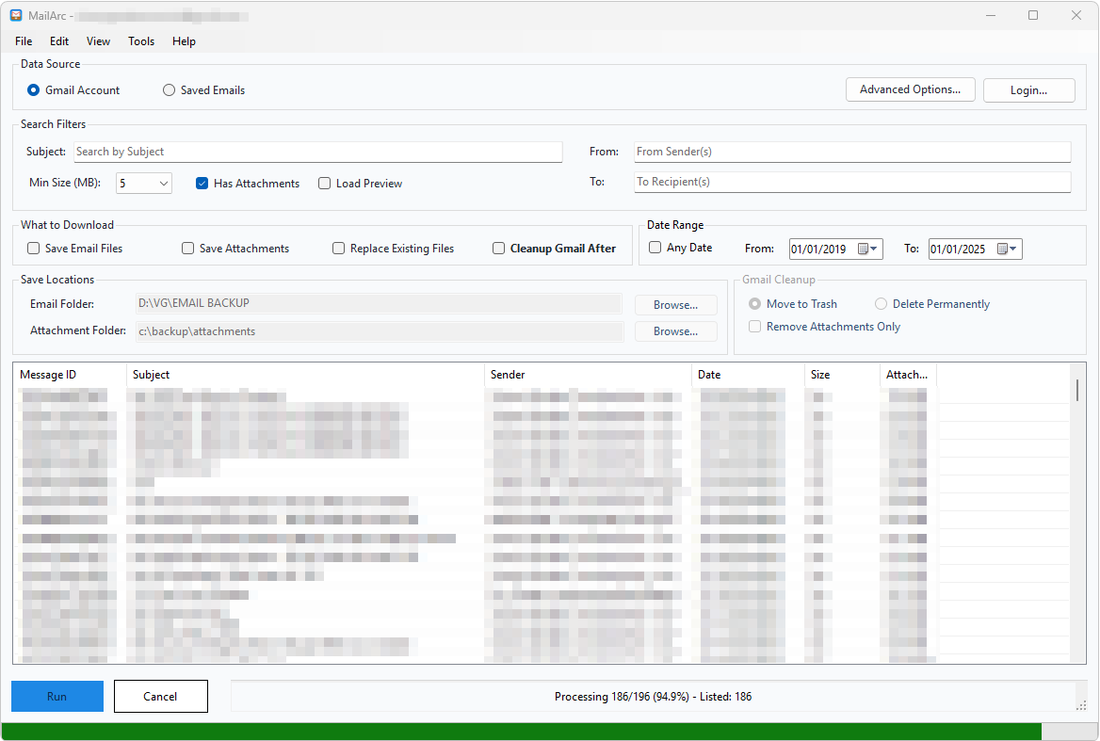Open the Tools menu

click(x=141, y=41)
